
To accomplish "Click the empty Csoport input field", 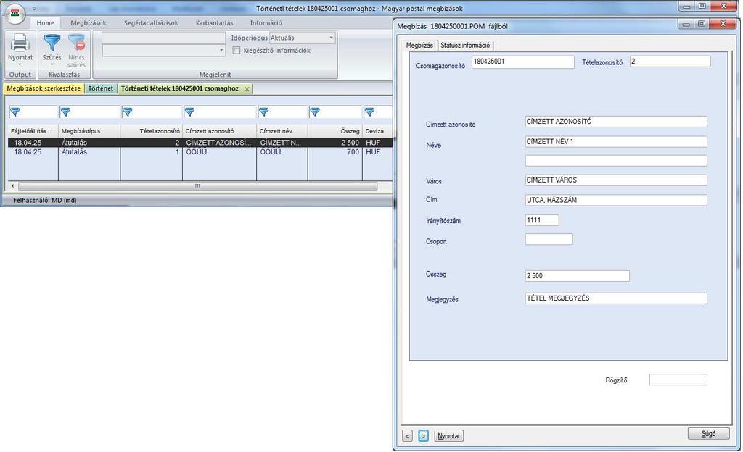I will [x=549, y=239].
